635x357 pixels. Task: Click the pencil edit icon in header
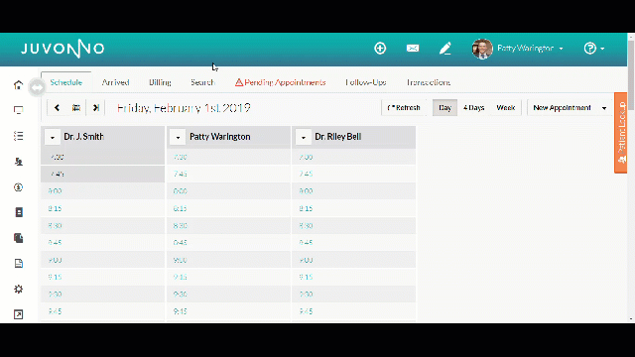click(x=445, y=49)
